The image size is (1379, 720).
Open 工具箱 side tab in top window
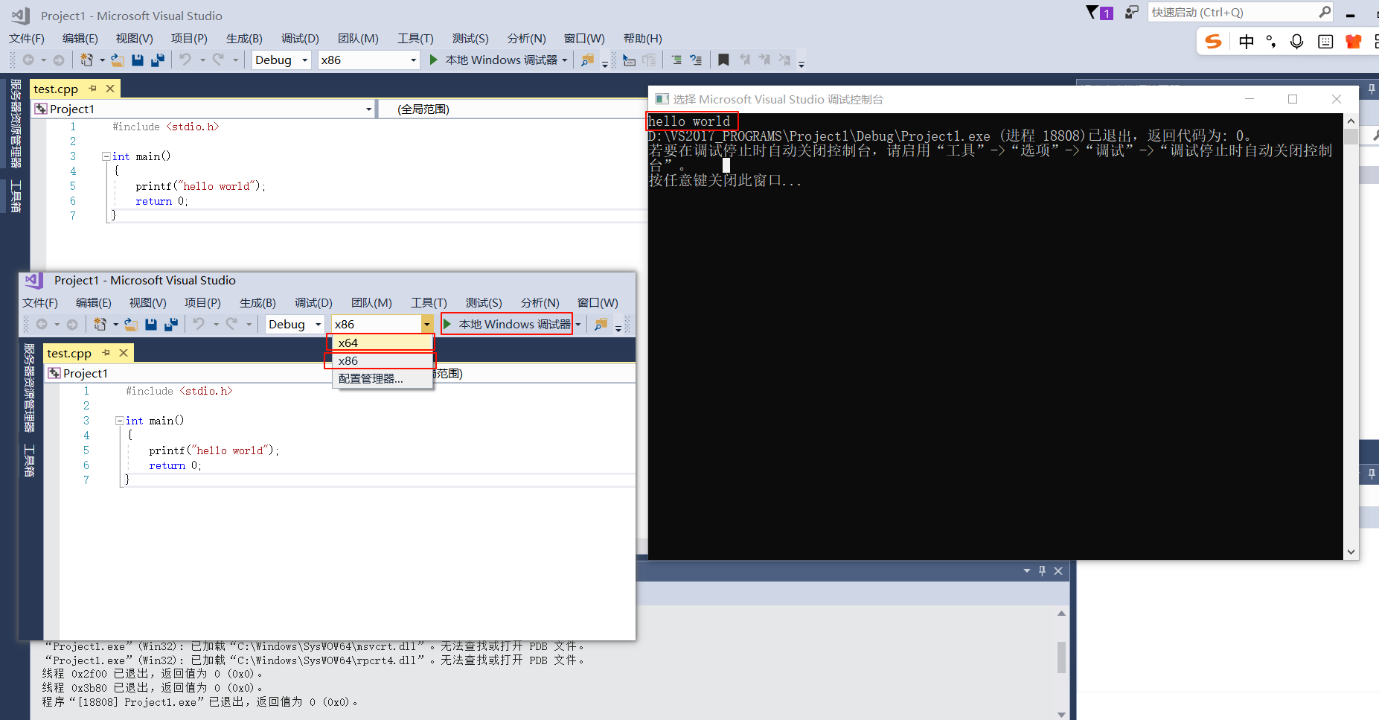coord(15,196)
